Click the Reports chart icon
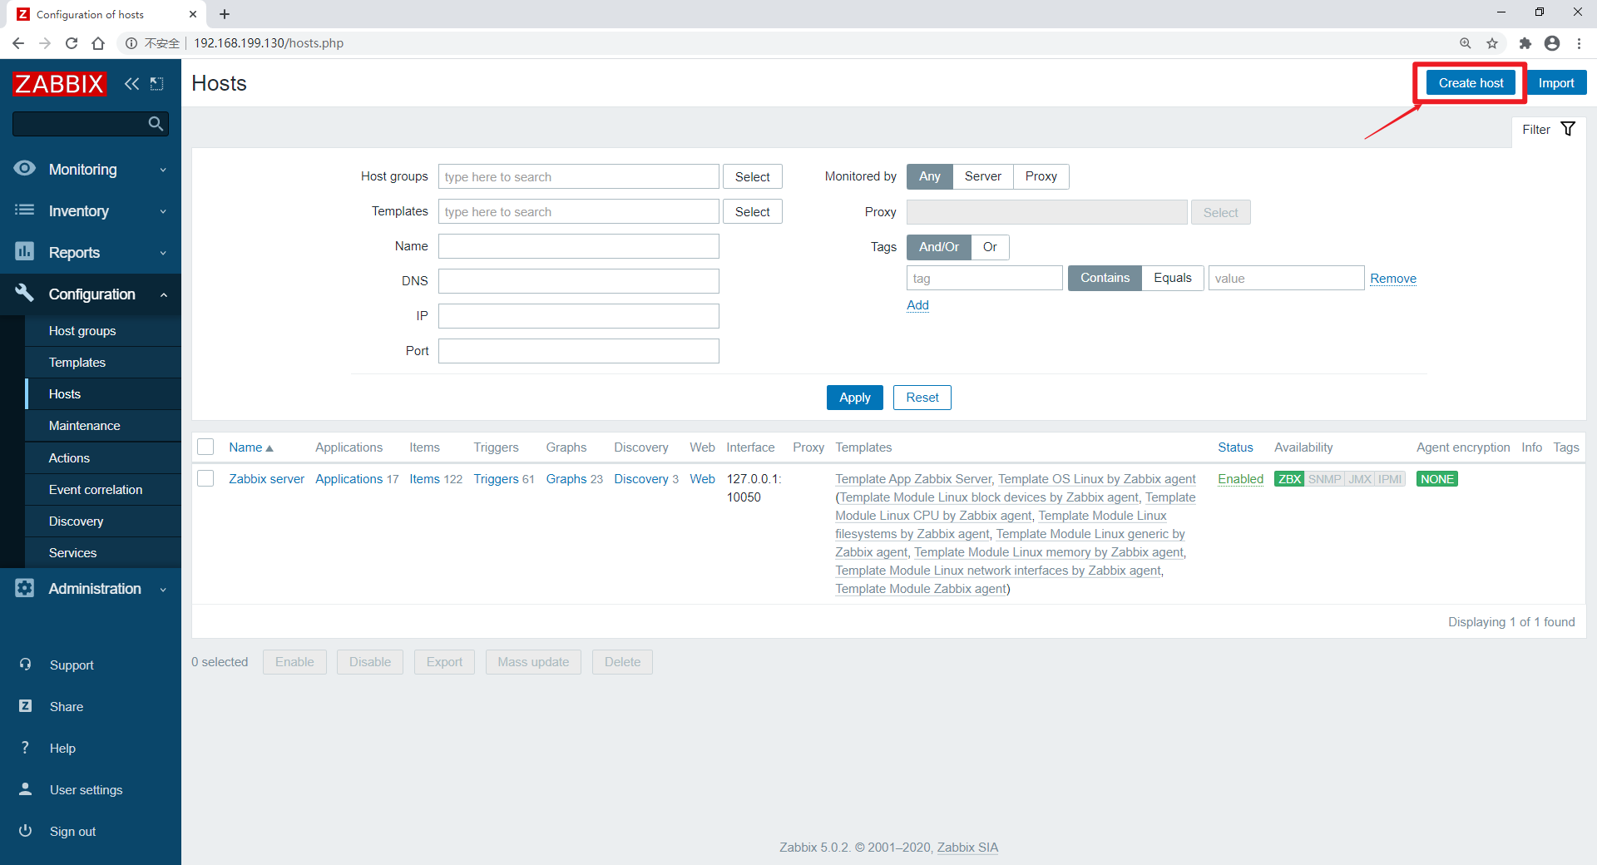The image size is (1597, 865). [x=25, y=251]
